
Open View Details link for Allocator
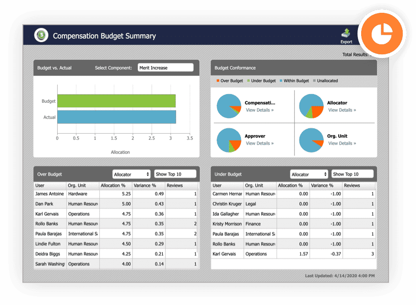(342, 110)
